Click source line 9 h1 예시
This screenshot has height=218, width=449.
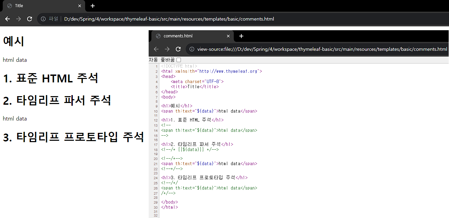pos(177,106)
